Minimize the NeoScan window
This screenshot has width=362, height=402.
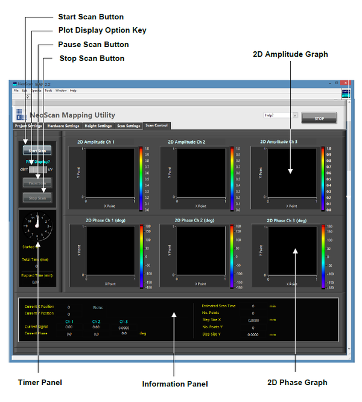click(x=329, y=83)
